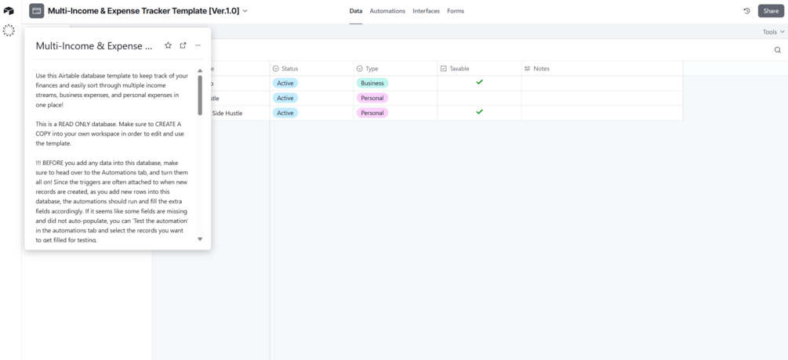Click the description panel scrollbar thumb
The height and width of the screenshot is (360, 788).
tap(200, 95)
